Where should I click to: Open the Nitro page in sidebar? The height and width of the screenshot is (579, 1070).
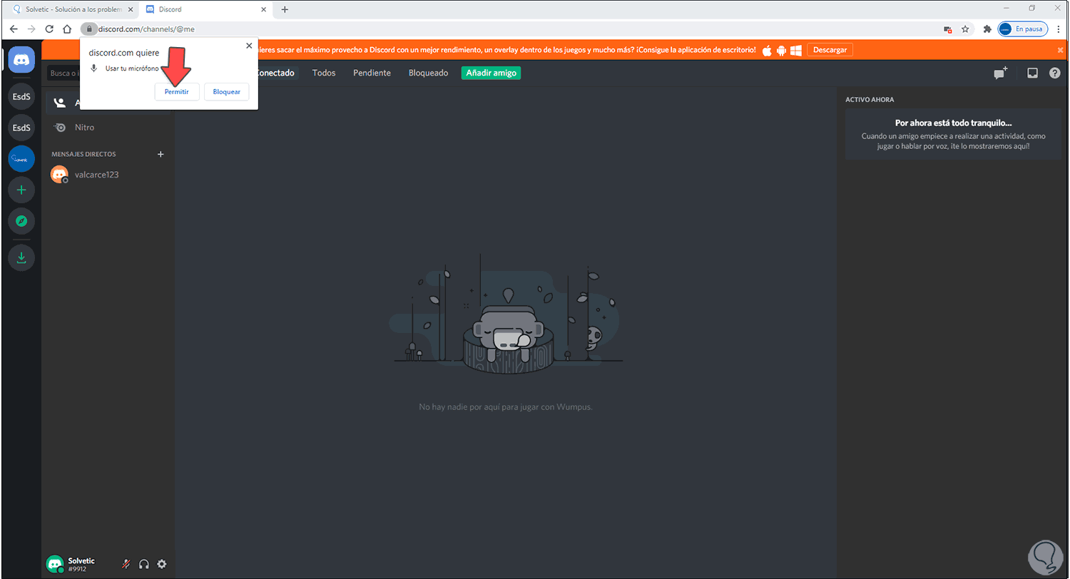point(108,127)
